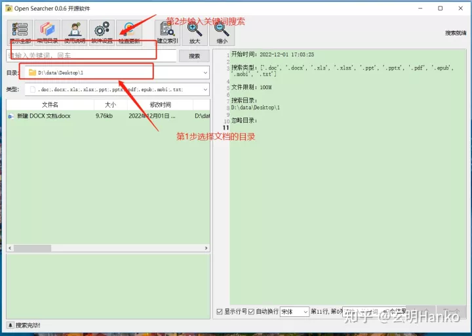Image resolution: width=472 pixels, height=336 pixels.
Task: Click the 搜索类型 line in log pane
Action: pyautogui.click(x=342, y=71)
